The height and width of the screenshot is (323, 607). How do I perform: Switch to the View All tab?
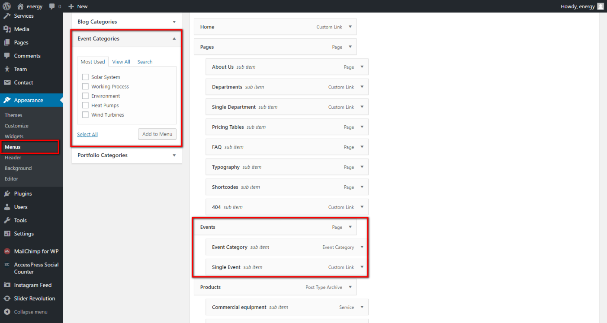click(x=121, y=62)
